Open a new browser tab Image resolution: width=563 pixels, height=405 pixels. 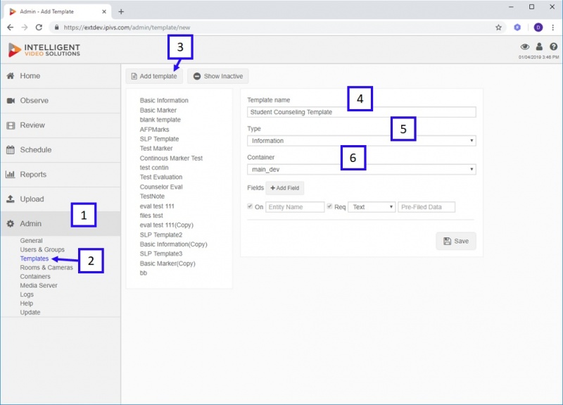coord(121,11)
